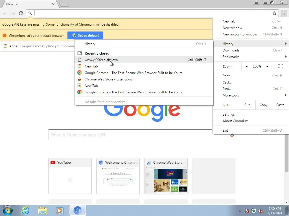The image size is (289, 216).
Task: Open the Windows Start button
Action: coord(8,210)
